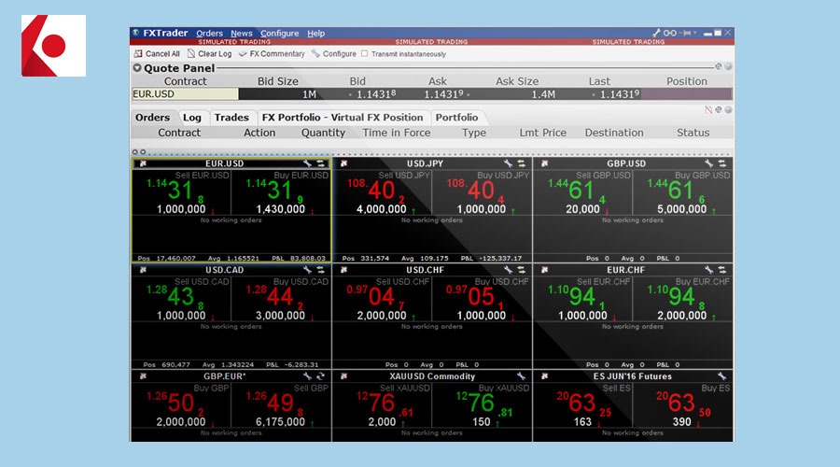Switch to the Trades tab

coord(231,118)
